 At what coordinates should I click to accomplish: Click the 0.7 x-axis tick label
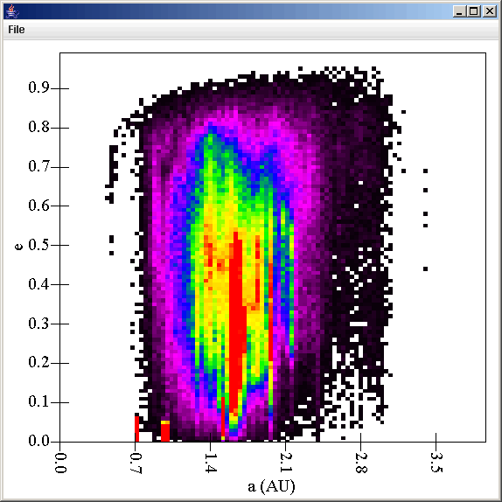tap(136, 463)
